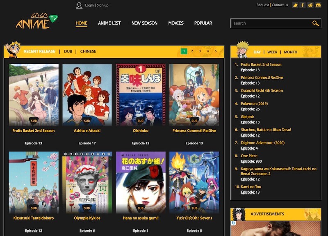The width and height of the screenshot is (328, 236).
Task: Click Hana no asuka gumi! title link
Action: 141,218
